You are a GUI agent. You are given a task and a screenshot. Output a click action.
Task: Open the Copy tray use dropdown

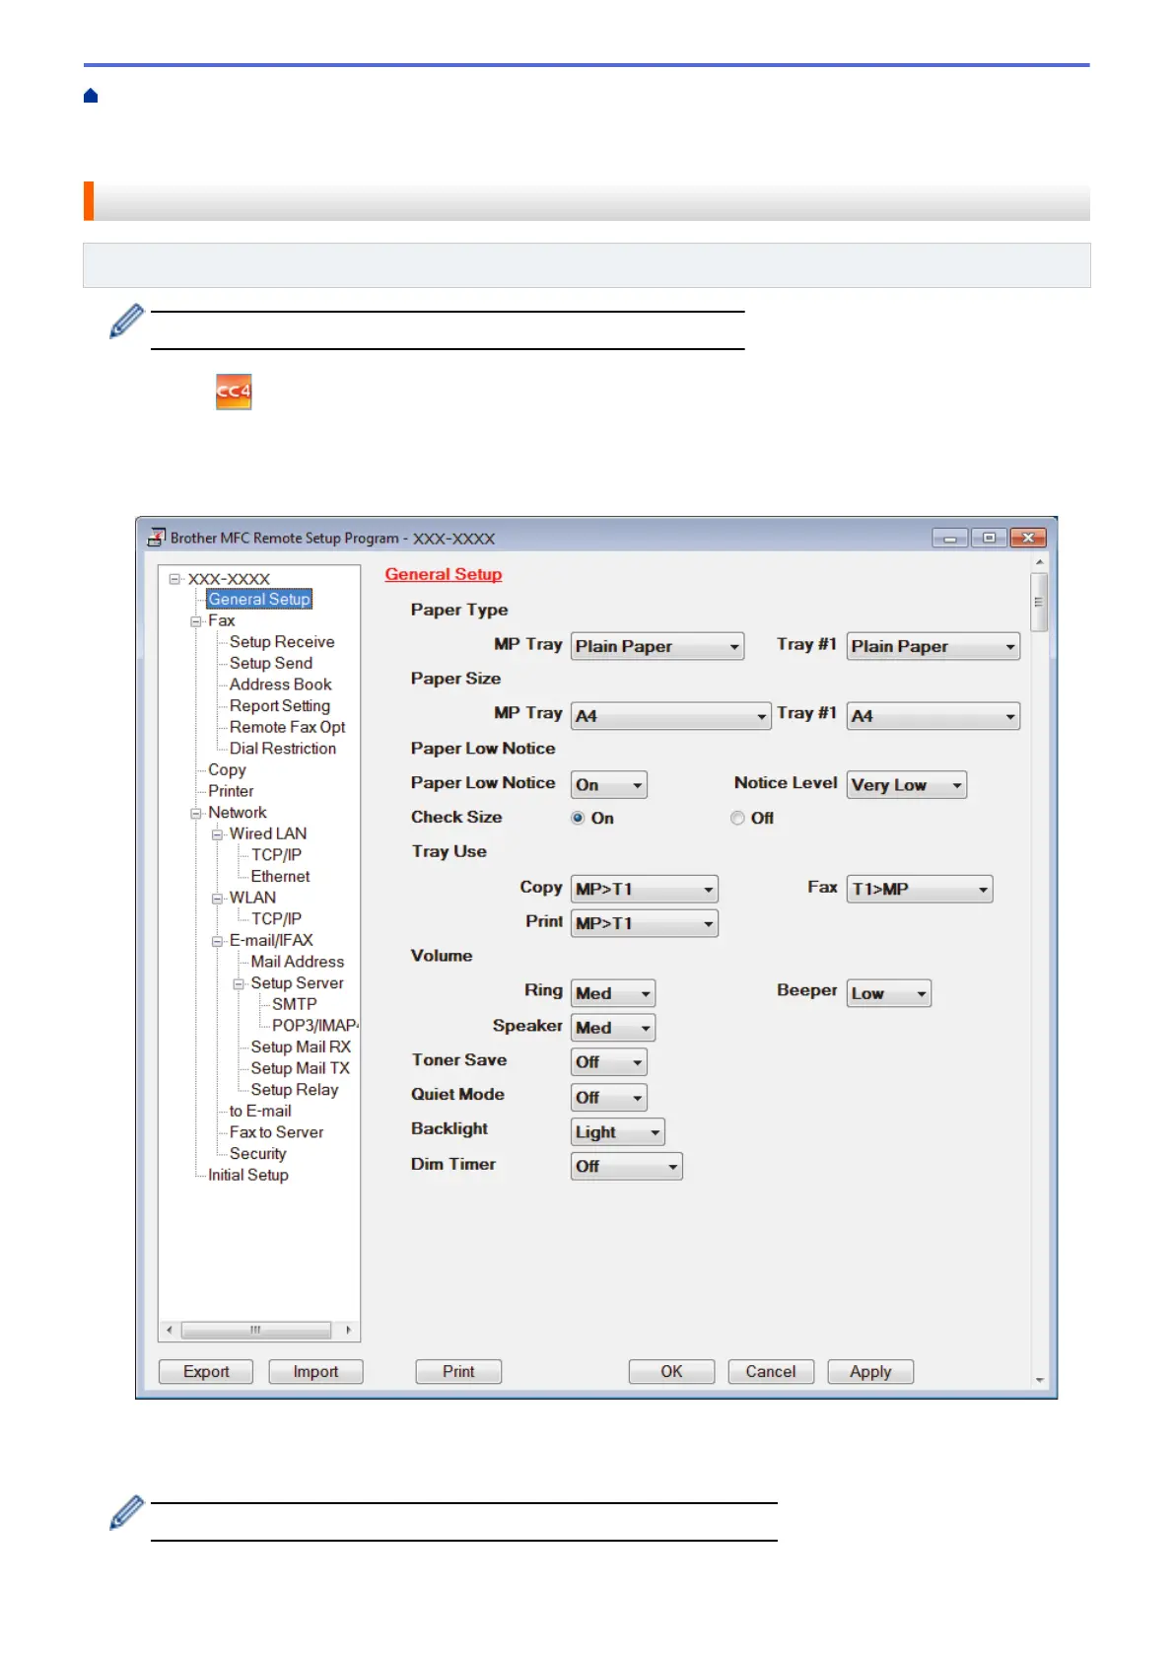click(x=645, y=889)
